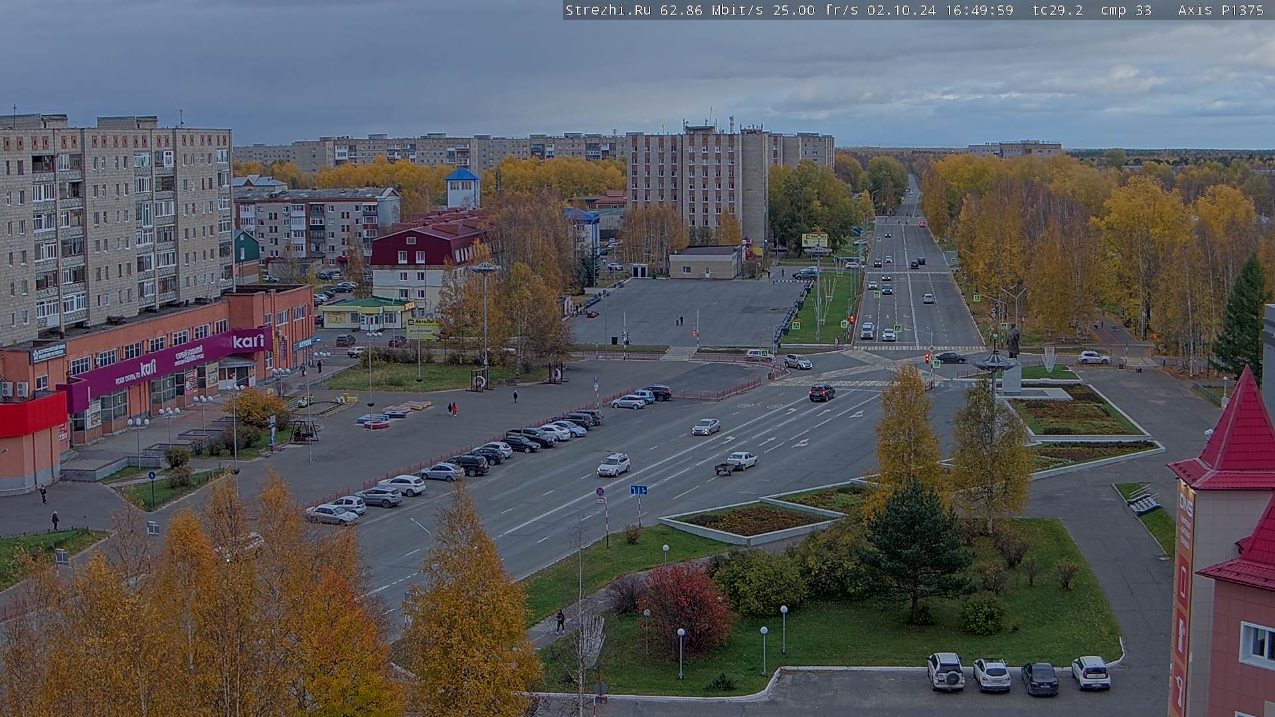Select the Axis P1375 camera model text
This screenshot has width=1275, height=717.
[x=1221, y=10]
